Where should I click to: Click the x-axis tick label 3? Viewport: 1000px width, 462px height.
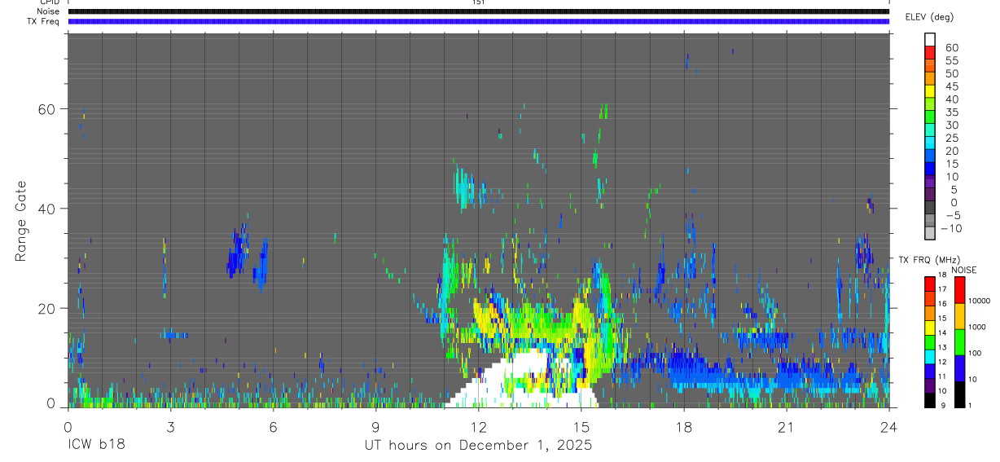click(x=170, y=426)
